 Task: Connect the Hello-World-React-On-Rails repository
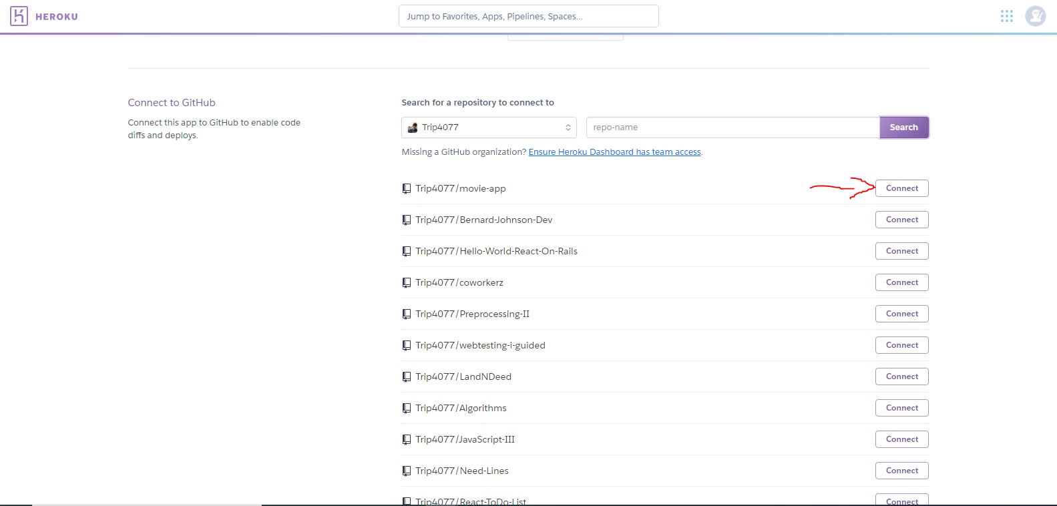pos(901,251)
